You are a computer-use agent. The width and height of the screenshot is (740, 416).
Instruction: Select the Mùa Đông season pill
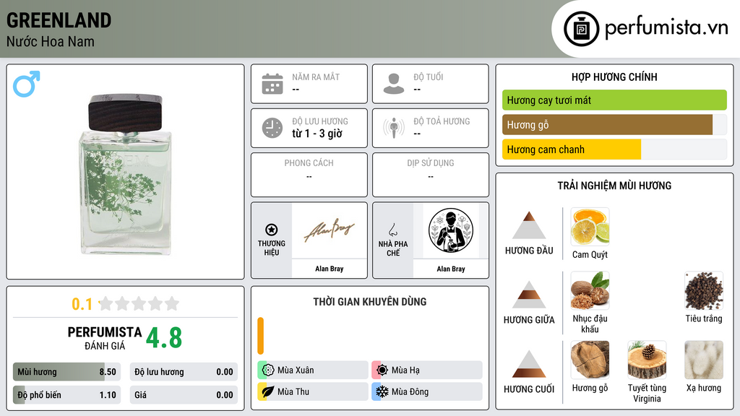point(427,391)
